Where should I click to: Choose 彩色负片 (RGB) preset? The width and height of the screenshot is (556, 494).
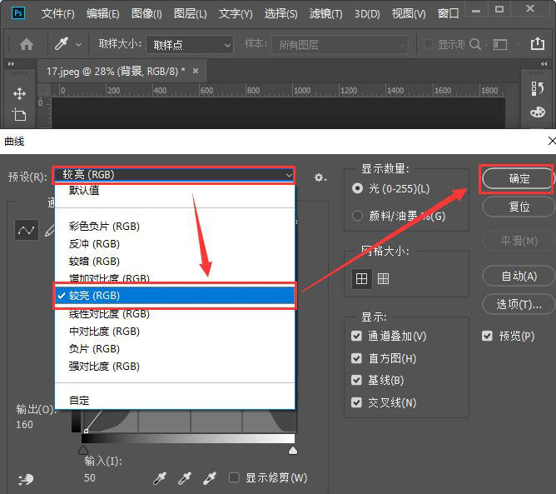[175, 226]
